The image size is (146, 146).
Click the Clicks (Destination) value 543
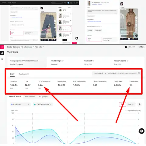coord(95,85)
